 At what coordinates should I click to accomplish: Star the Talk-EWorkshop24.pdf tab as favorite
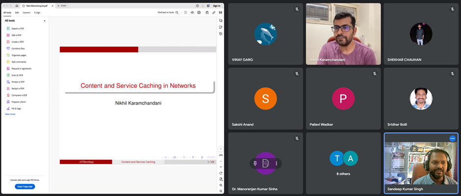pyautogui.click(x=24, y=5)
